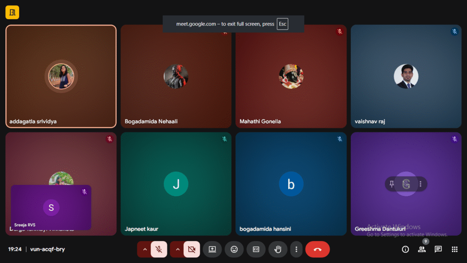
Task: Open three-dot options on Greeshma's tile
Action: (x=420, y=184)
